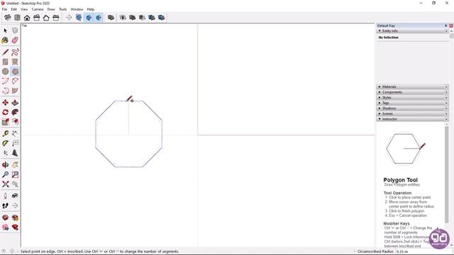Viewport: 454px width, 255px height.
Task: Choose the Make Component tool
Action: tap(15, 30)
